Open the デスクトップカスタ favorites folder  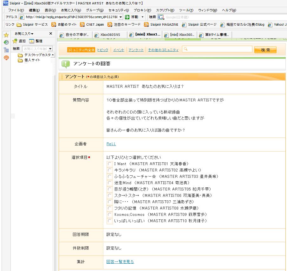[34, 55]
